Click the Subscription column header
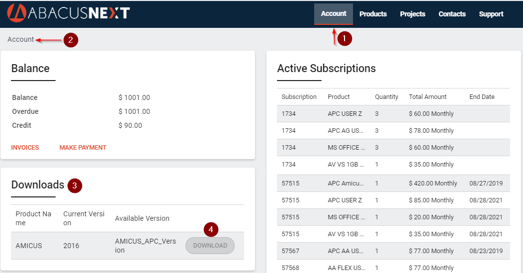This screenshot has height=273, width=523. tap(299, 97)
